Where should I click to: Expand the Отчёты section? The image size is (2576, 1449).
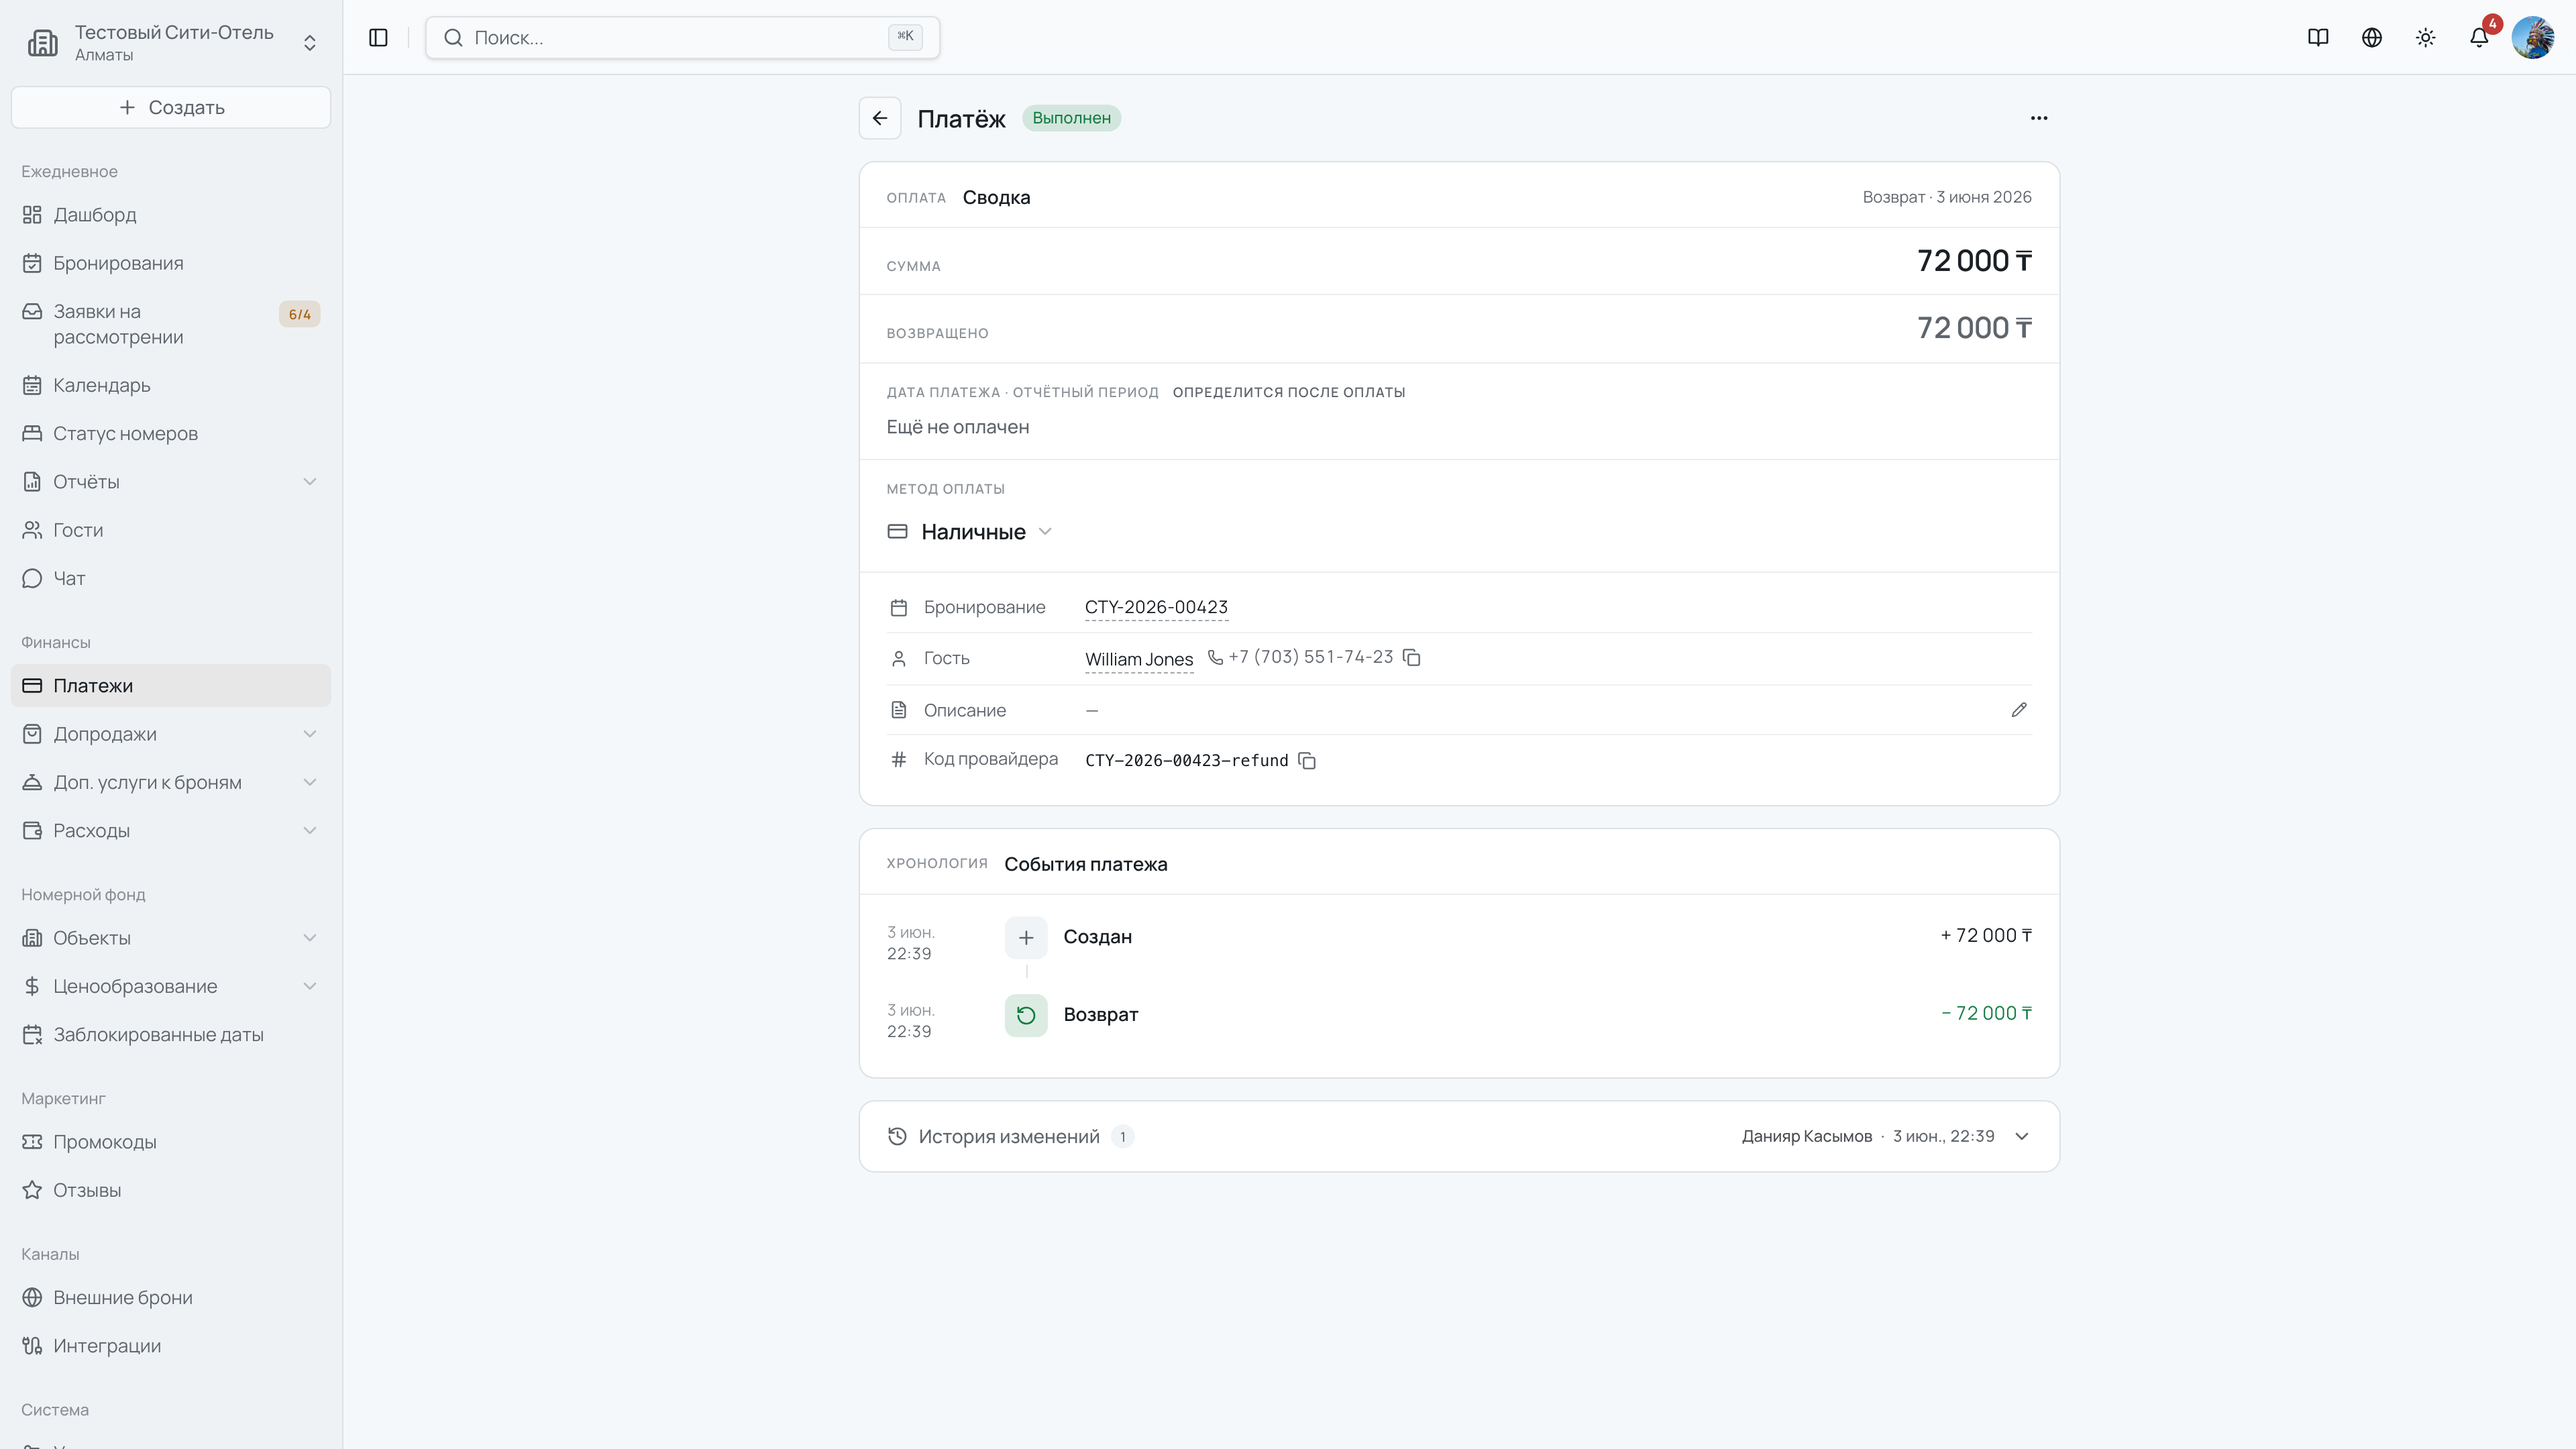pyautogui.click(x=310, y=482)
